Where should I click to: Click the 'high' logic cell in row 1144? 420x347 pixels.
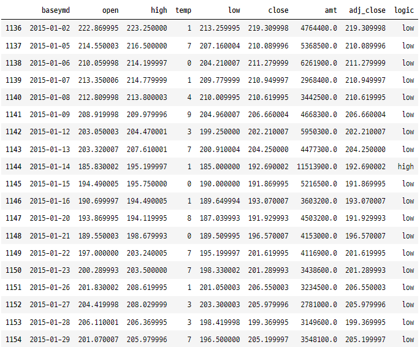[x=405, y=166]
